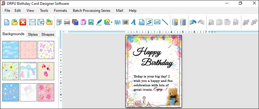This screenshot has width=259, height=109.
Task: Choose the blue background with white stars
Action: 10,92
